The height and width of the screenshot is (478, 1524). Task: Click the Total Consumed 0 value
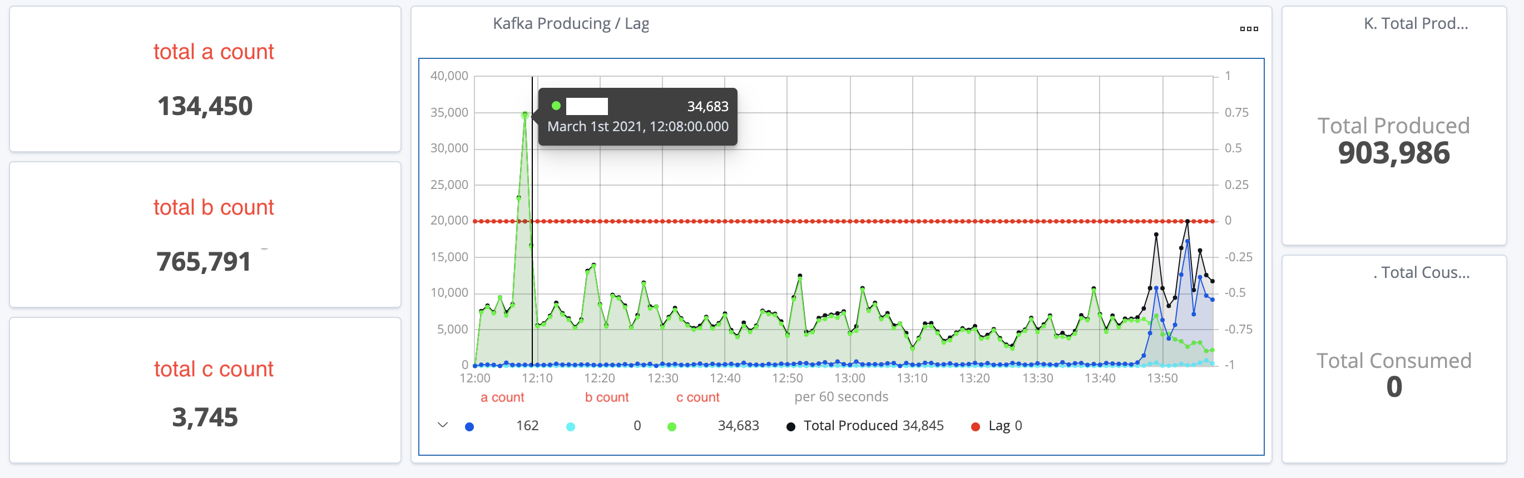click(x=1394, y=387)
